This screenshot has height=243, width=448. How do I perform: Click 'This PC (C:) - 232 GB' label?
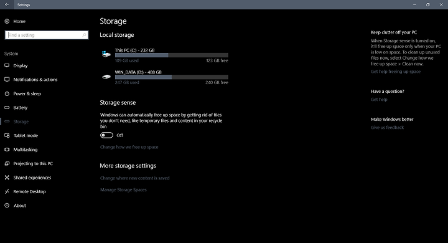[134, 50]
